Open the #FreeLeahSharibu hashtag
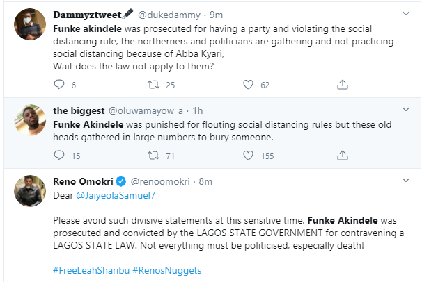The image size is (422, 282). 91,269
